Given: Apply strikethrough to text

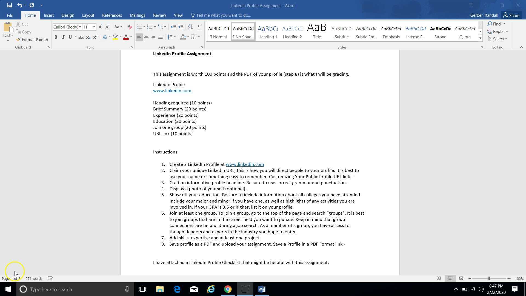Looking at the screenshot, I should click(x=81, y=37).
